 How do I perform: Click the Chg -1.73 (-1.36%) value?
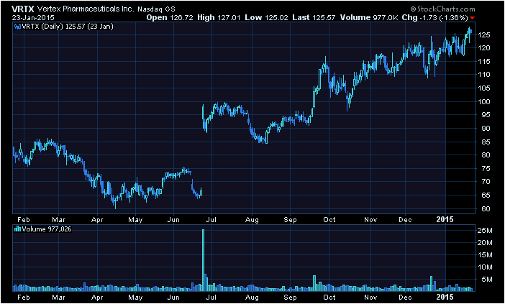click(x=435, y=18)
